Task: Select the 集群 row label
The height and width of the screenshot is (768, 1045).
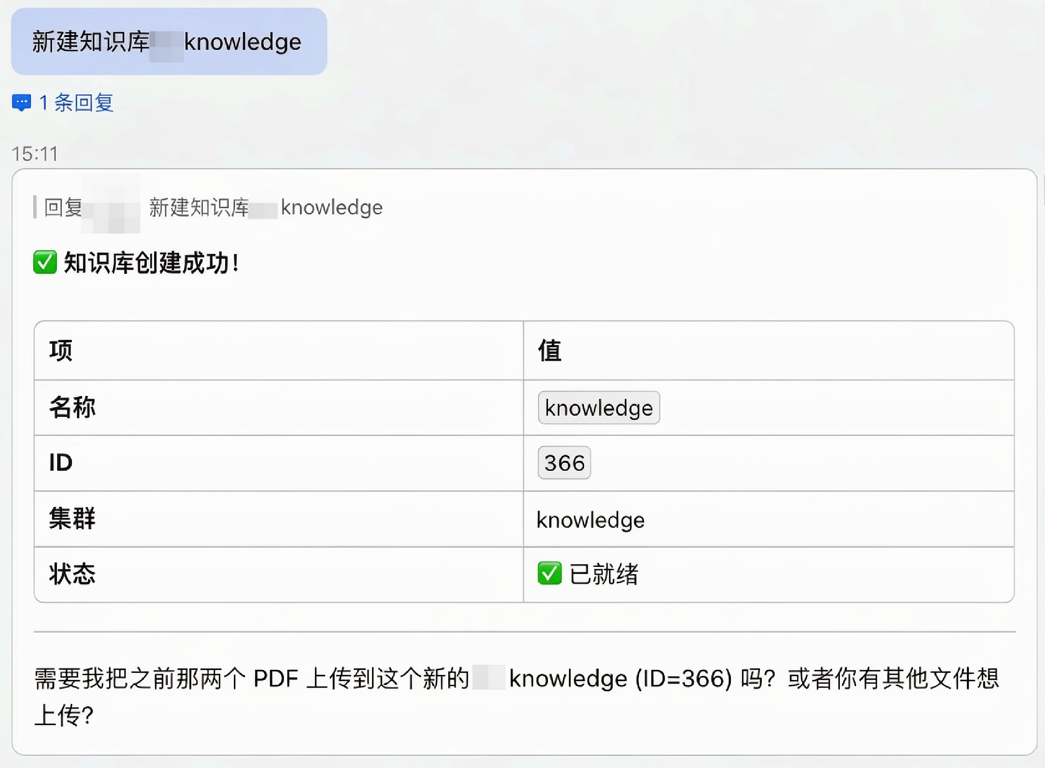Action: [73, 518]
